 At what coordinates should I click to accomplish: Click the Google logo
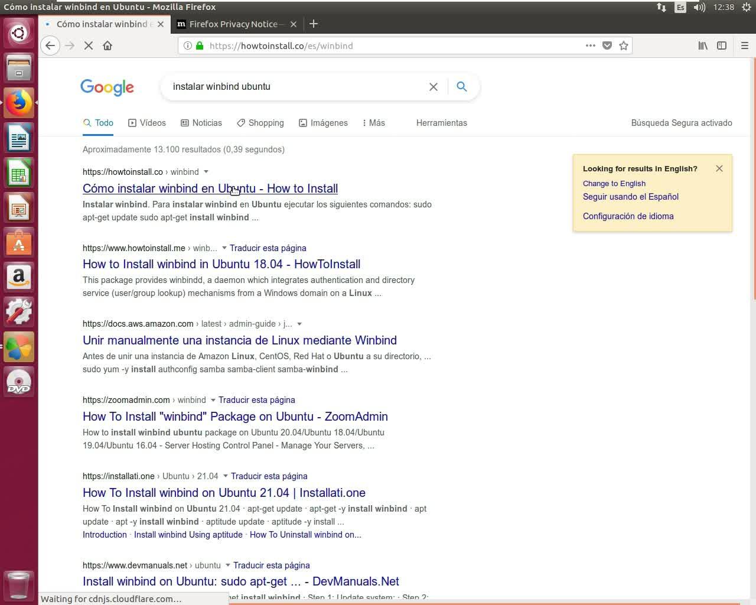107,87
